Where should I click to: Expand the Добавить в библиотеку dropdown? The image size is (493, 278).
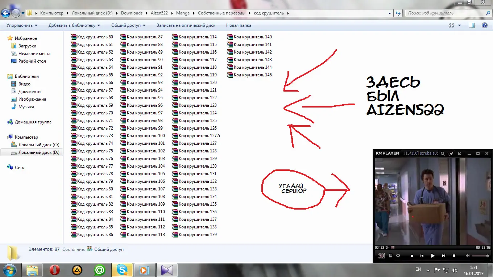(74, 25)
